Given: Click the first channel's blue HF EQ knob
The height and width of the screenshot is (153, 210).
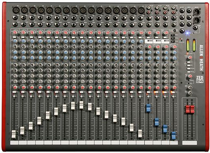Looking at the screenshot, I should point(15,41).
